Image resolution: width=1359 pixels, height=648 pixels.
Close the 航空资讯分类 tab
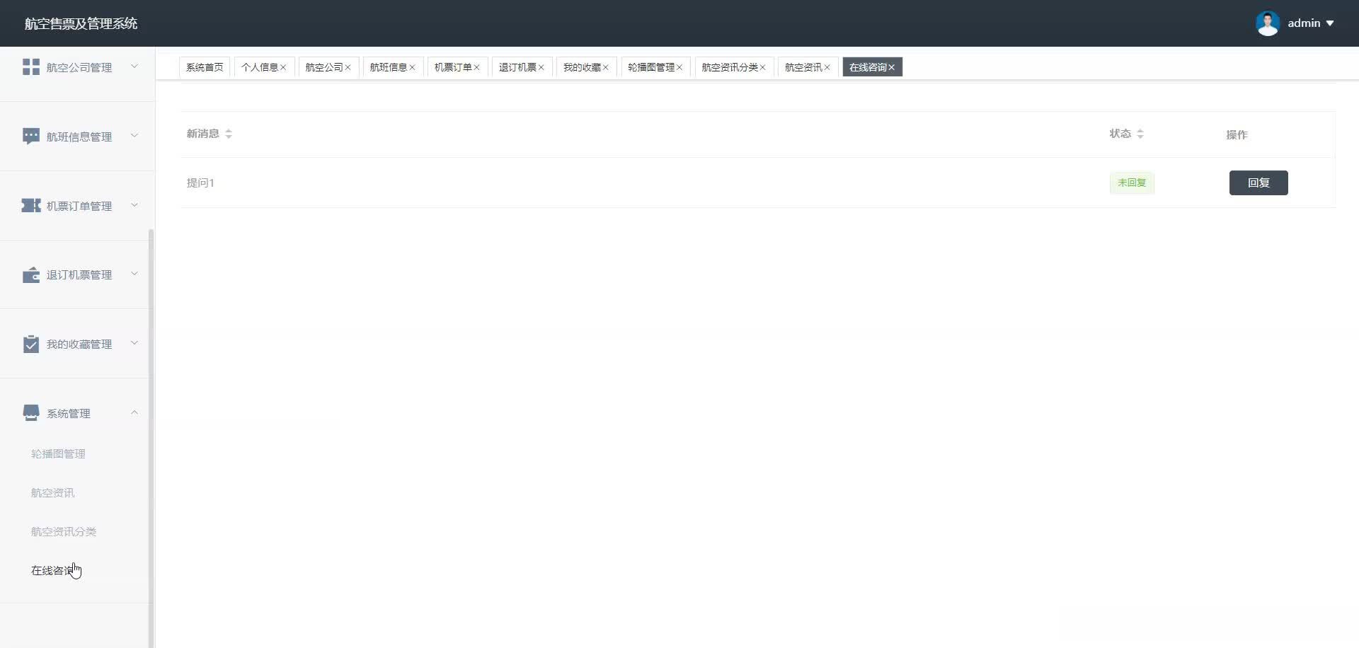(762, 67)
